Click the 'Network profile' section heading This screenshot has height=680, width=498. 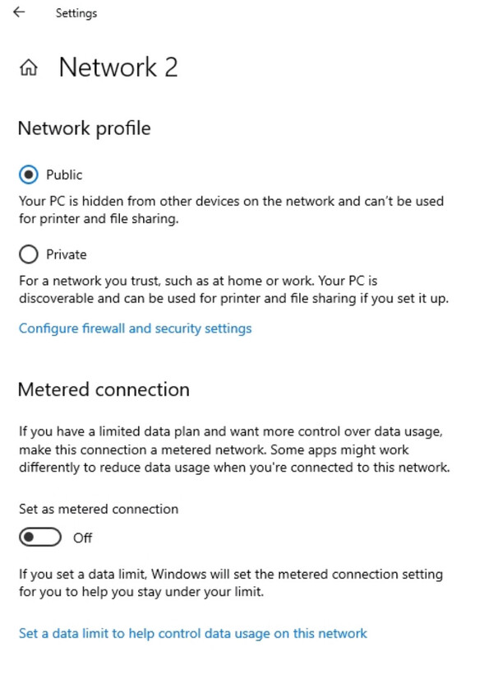pyautogui.click(x=84, y=128)
